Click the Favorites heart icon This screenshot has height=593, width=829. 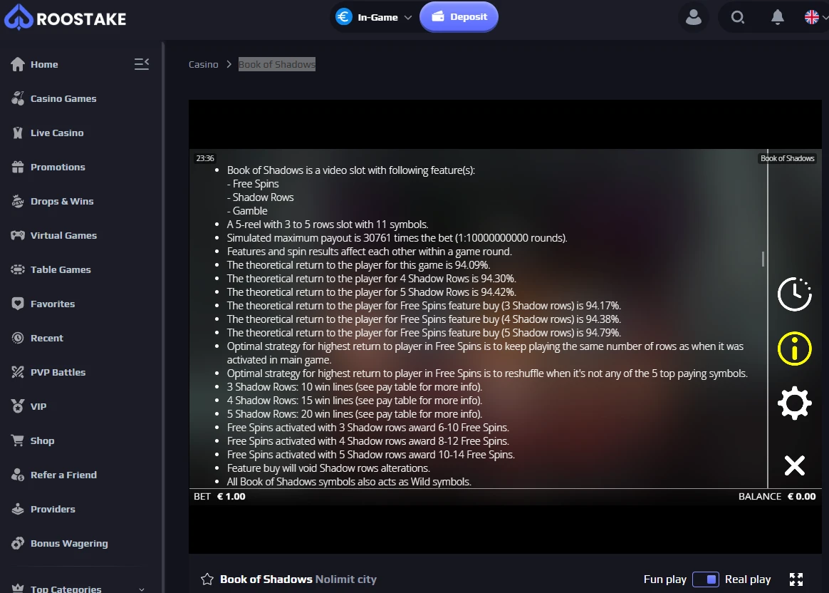(x=17, y=304)
